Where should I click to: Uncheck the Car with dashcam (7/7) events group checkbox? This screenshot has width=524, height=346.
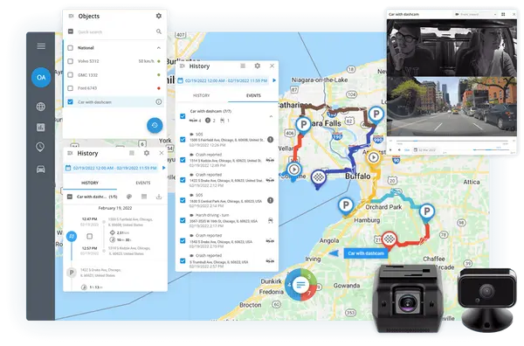(x=183, y=116)
